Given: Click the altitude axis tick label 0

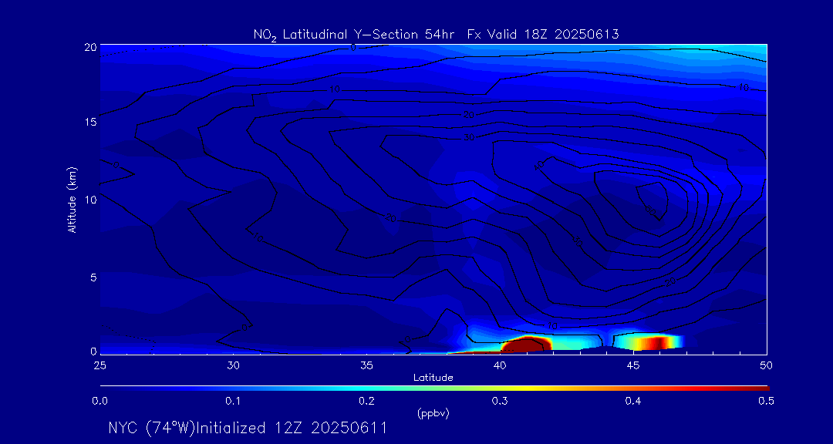Looking at the screenshot, I should (93, 351).
